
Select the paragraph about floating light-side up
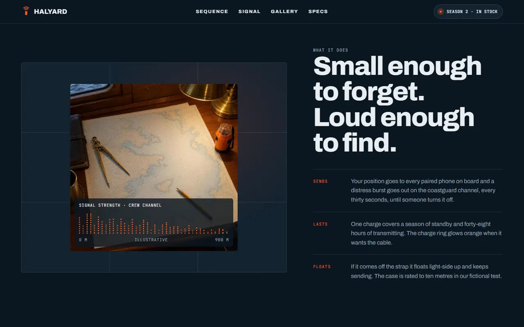(426, 271)
